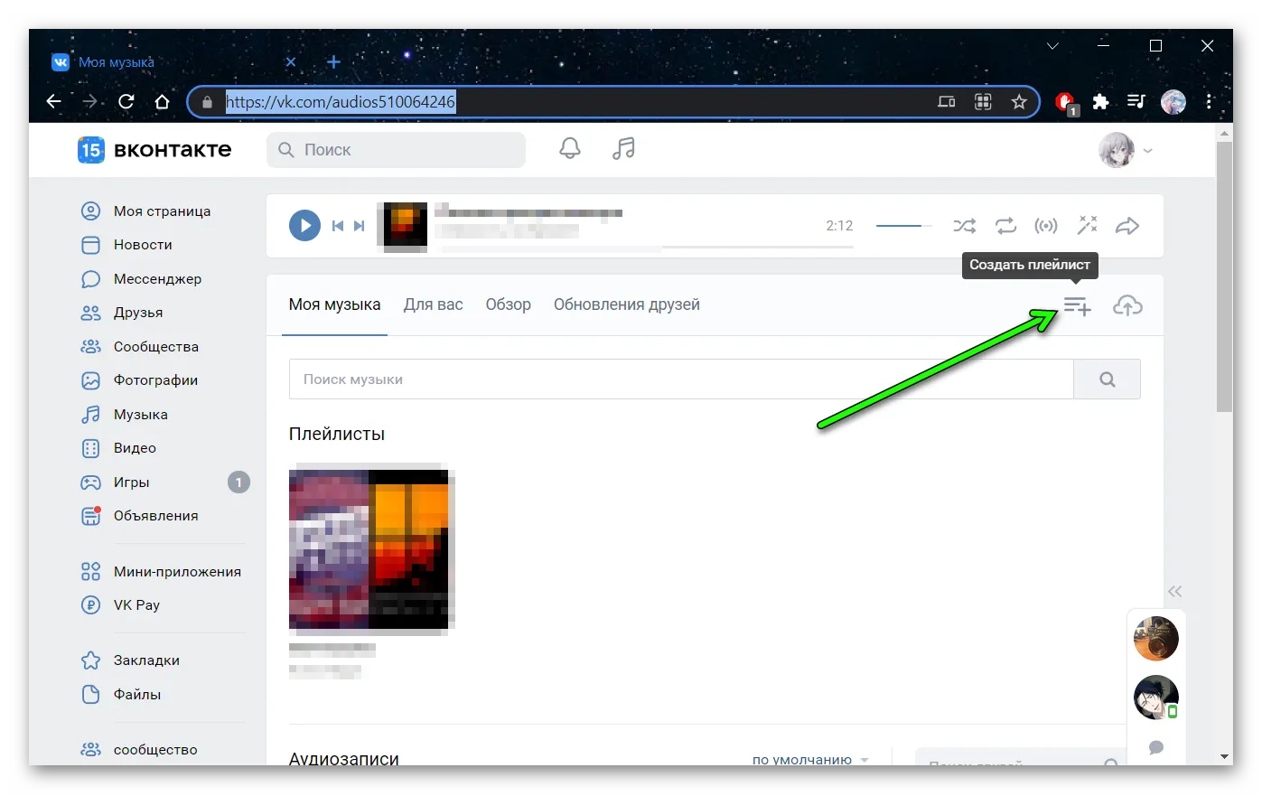Adjust the player volume slider
1262x796 pixels.
pyautogui.click(x=903, y=226)
